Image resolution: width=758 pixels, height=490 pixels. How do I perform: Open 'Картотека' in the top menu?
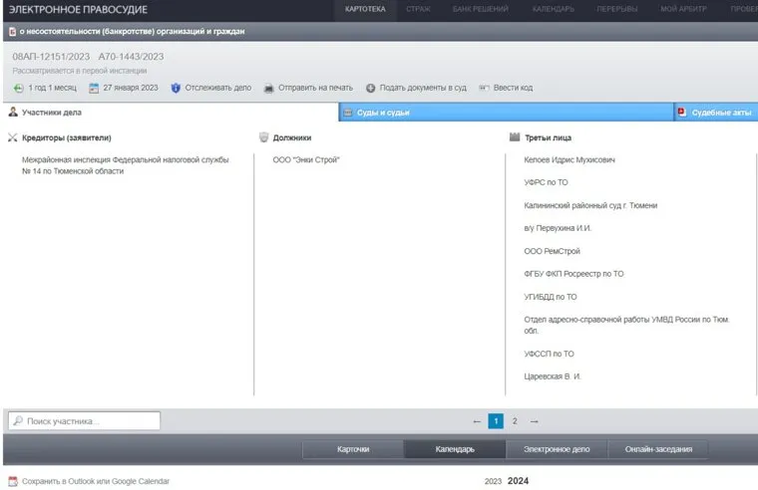coord(364,9)
